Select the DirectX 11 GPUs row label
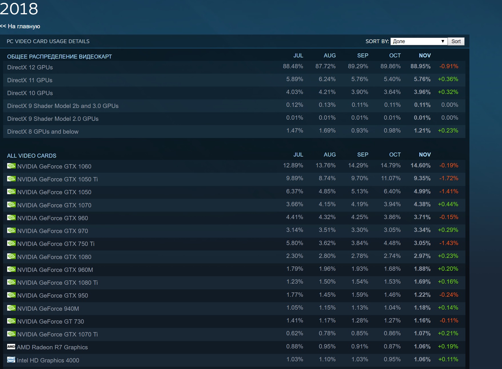This screenshot has height=369, width=502. [30, 80]
